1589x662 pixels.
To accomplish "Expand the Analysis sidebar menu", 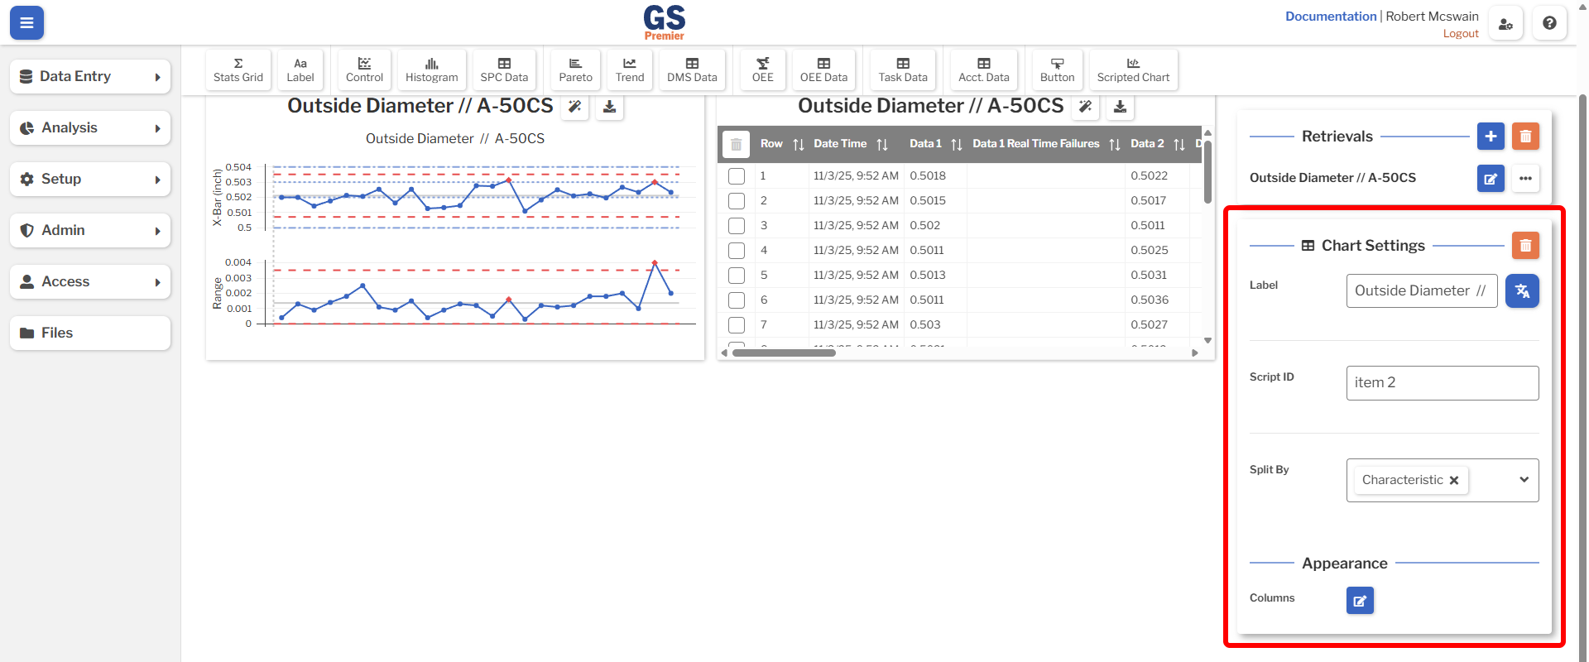I will click(x=90, y=128).
